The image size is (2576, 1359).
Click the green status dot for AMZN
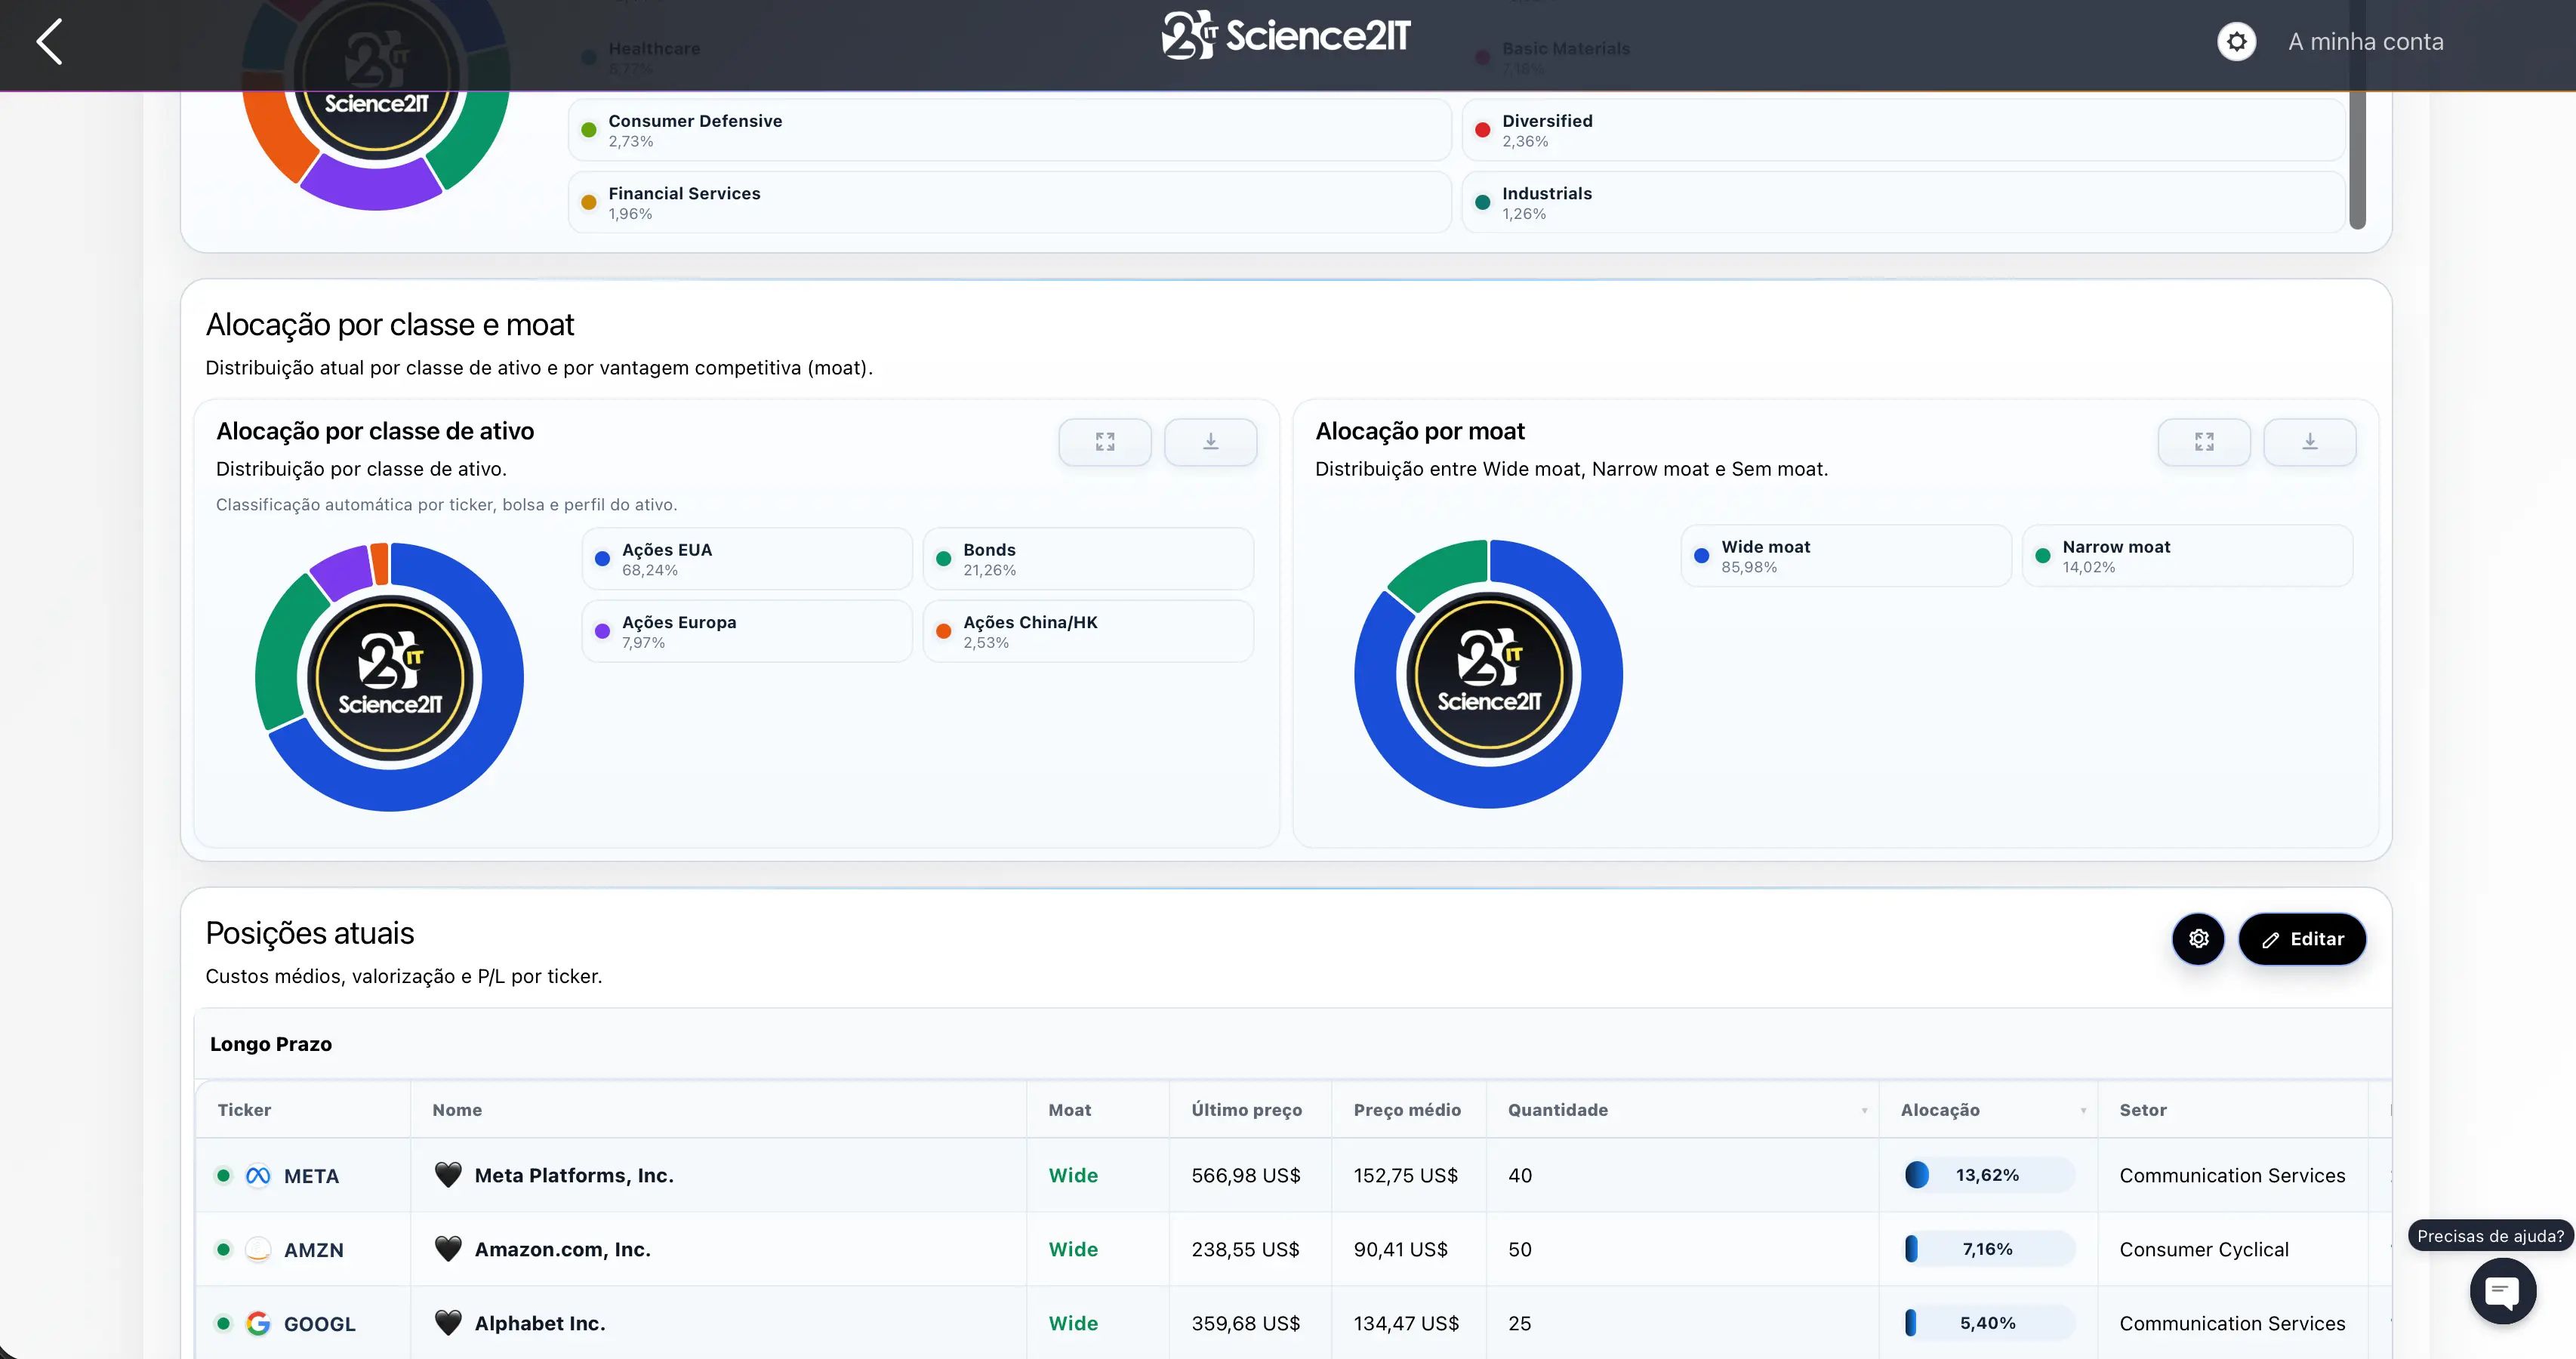(224, 1250)
